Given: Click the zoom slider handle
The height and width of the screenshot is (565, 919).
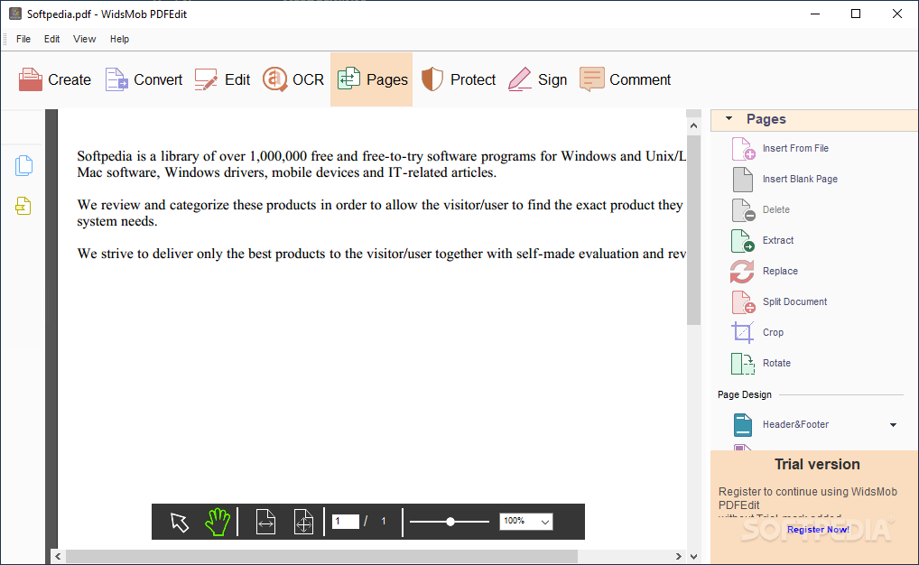Looking at the screenshot, I should point(450,521).
